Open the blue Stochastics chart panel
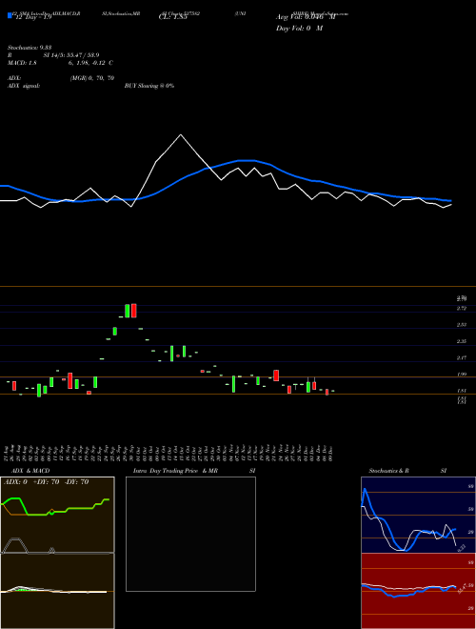Viewport: 476px width, 629px height. click(418, 515)
